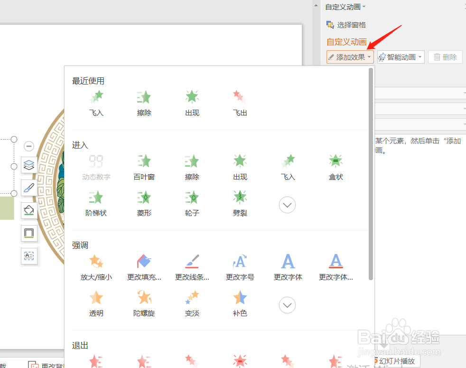Expand more 进入 effects with the chevron
The width and height of the screenshot is (466, 368).
click(287, 205)
